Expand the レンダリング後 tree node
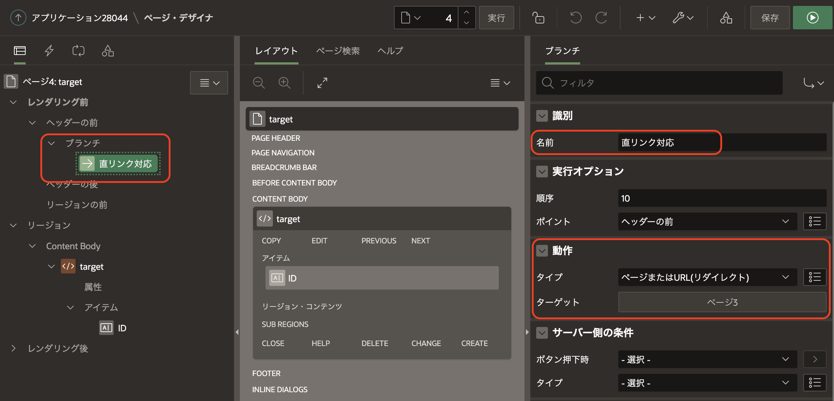 pos(13,348)
